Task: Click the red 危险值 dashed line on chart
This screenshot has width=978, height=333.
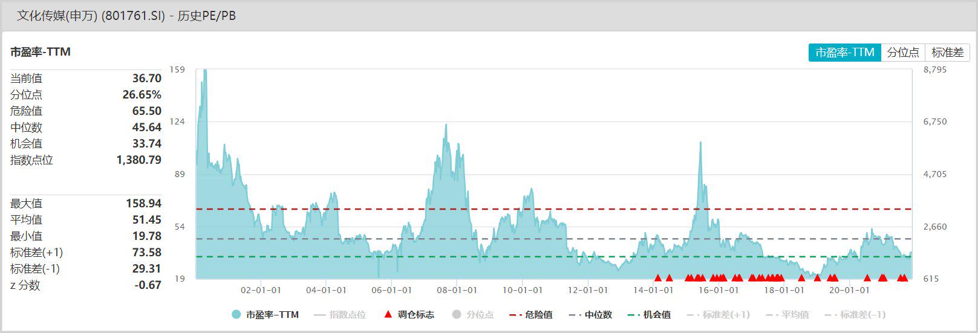Action: coord(553,209)
